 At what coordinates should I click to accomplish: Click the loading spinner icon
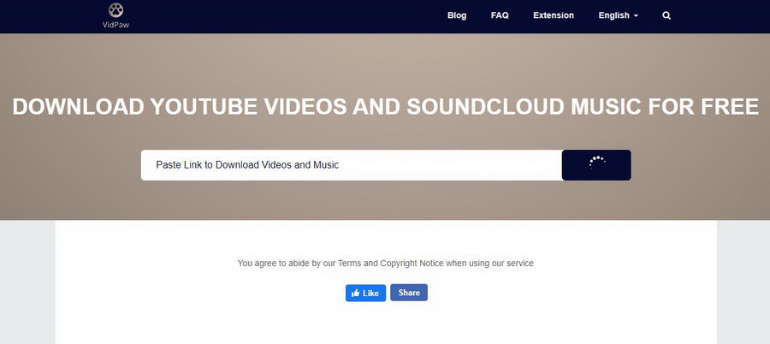coord(596,164)
